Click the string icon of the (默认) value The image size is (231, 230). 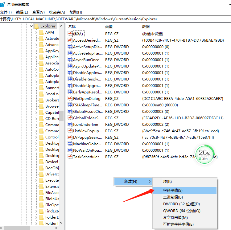click(x=70, y=34)
